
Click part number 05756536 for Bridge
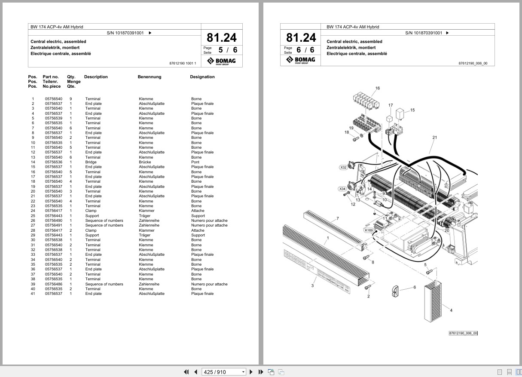click(54, 162)
